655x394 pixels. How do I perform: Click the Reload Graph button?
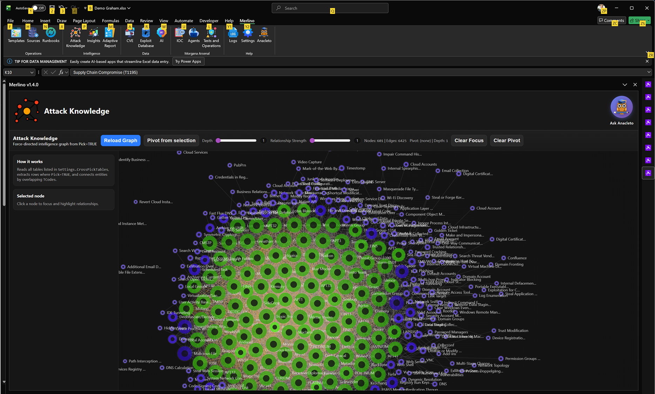(x=121, y=140)
